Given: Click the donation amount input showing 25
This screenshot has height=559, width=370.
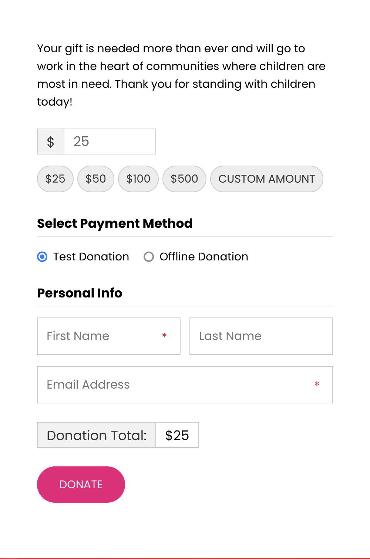Looking at the screenshot, I should tap(110, 142).
